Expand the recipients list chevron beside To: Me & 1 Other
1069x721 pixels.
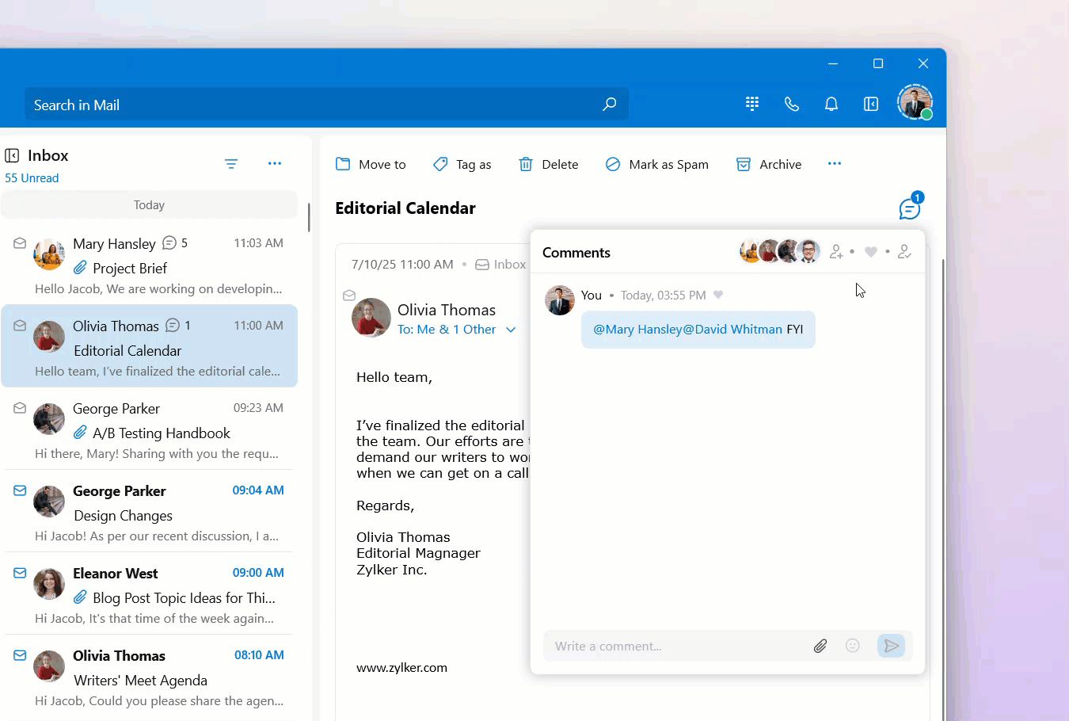(511, 330)
